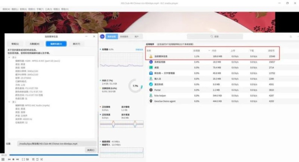This screenshot has height=162, width=299.
Task: Collapse the 流 1 stream tree node
Action: (x=9, y=101)
